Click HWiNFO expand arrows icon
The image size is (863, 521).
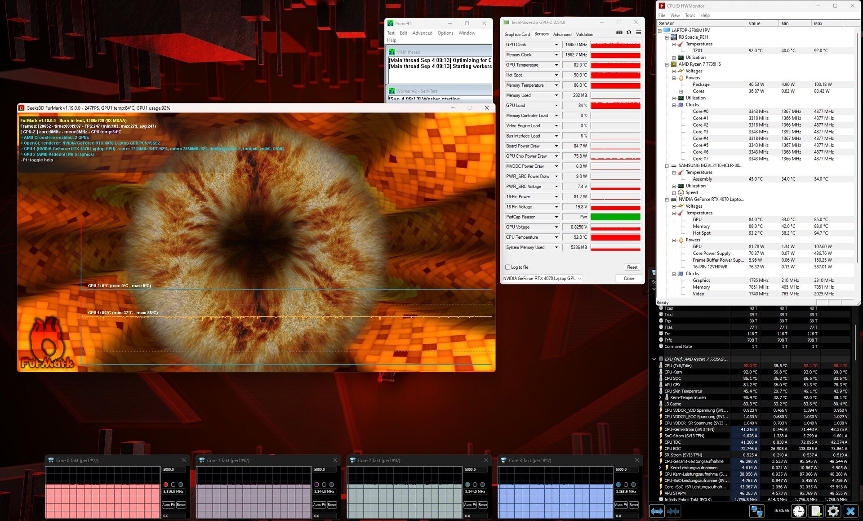point(657,511)
